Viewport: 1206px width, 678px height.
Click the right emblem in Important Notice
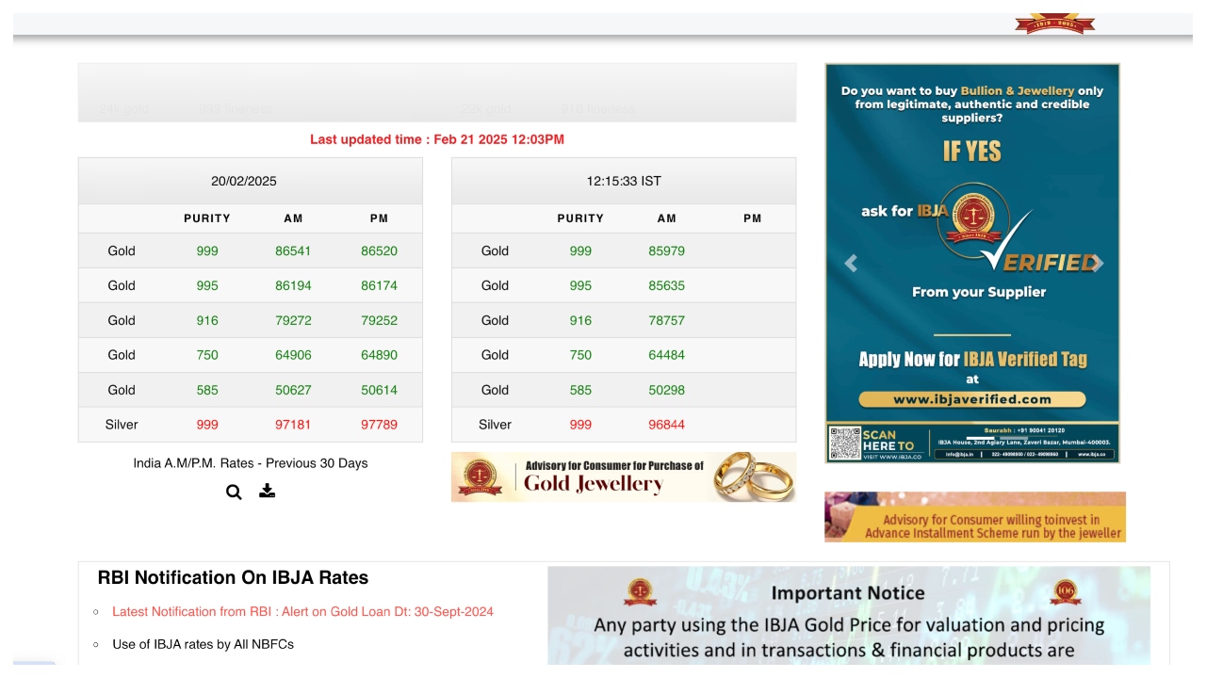point(1066,592)
